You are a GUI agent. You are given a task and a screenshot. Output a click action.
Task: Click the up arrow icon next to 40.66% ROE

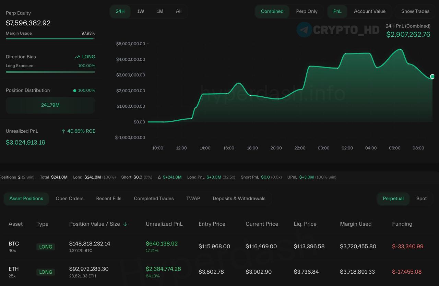pos(63,131)
